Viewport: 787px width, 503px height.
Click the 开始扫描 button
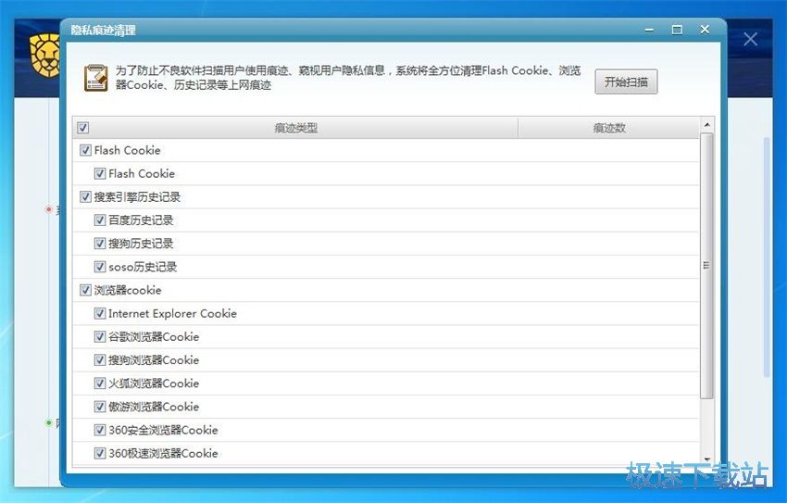pyautogui.click(x=626, y=82)
